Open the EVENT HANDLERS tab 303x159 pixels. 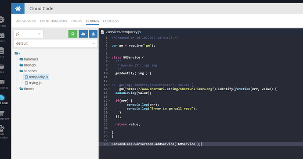click(x=53, y=21)
